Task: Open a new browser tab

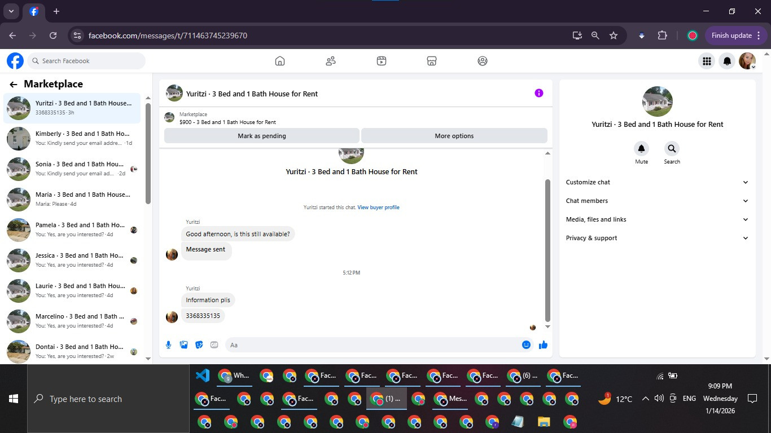Action: [x=56, y=11]
